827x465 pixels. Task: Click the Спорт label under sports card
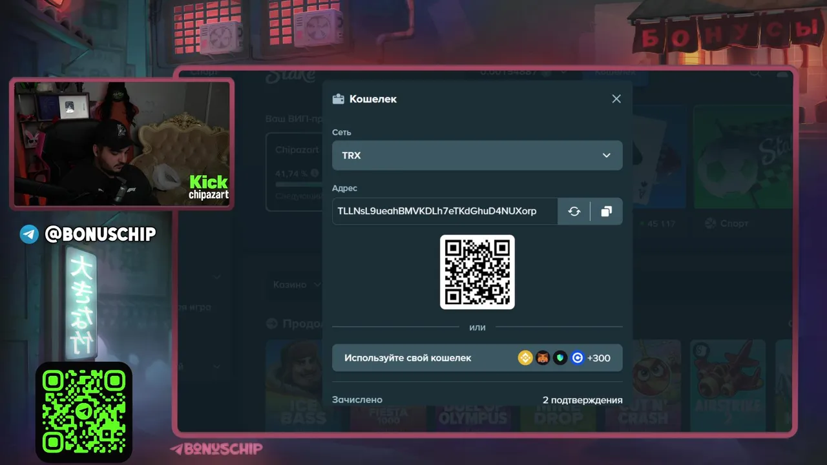[734, 223]
